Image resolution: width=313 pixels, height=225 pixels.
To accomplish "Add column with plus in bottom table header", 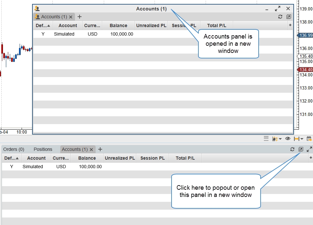I will coord(310,158).
